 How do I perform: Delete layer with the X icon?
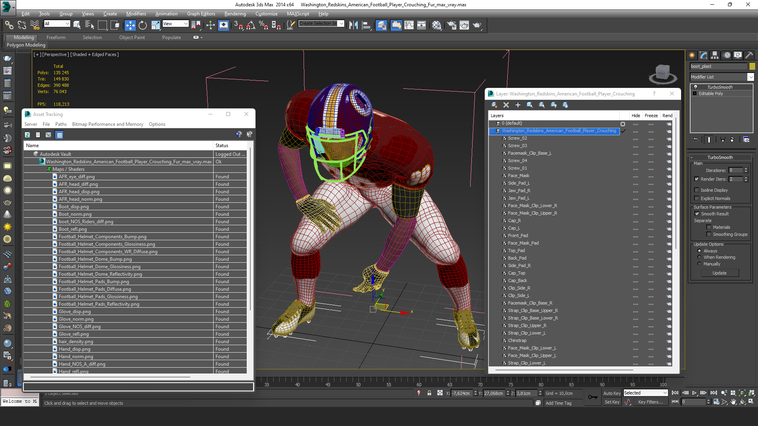[506, 105]
